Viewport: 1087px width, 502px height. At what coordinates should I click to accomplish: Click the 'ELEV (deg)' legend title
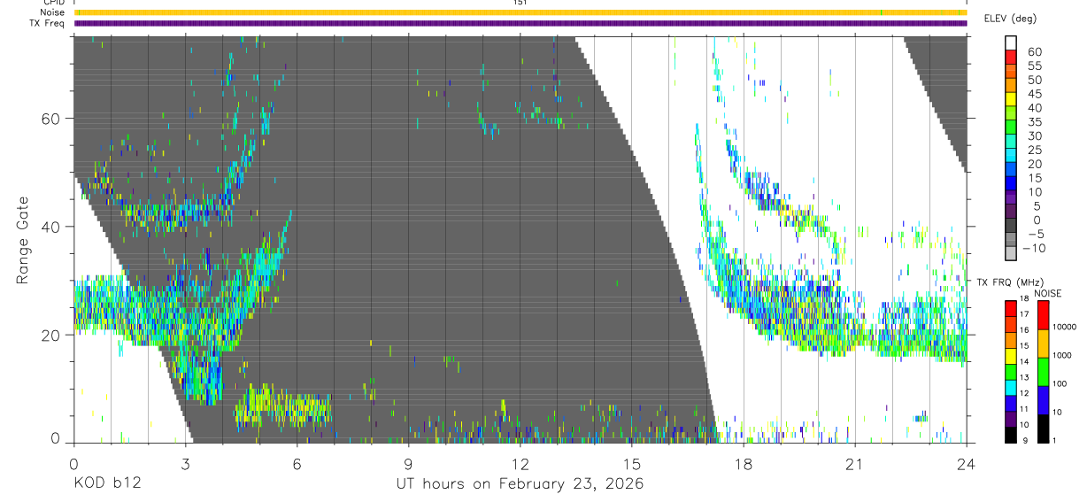point(1010,18)
